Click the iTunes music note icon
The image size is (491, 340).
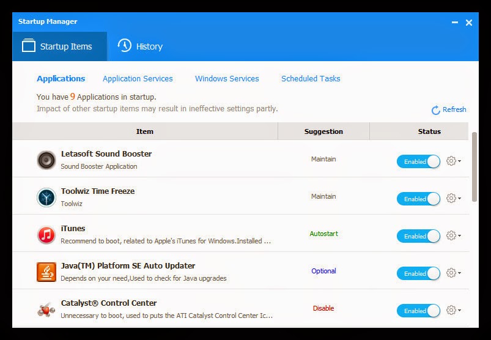pos(46,235)
